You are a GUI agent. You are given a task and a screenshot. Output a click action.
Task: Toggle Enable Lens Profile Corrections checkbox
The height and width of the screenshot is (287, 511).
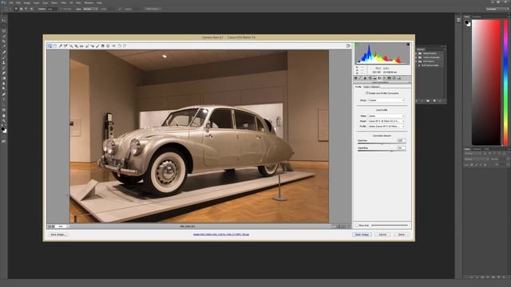point(367,93)
